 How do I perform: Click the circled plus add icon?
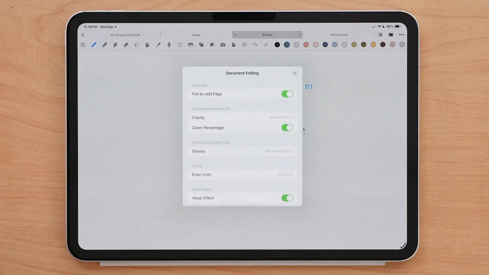point(244,45)
